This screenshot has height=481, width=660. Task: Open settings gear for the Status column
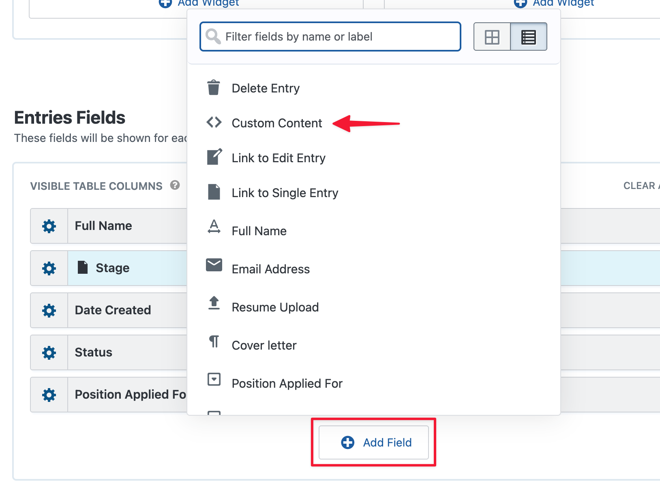point(49,352)
